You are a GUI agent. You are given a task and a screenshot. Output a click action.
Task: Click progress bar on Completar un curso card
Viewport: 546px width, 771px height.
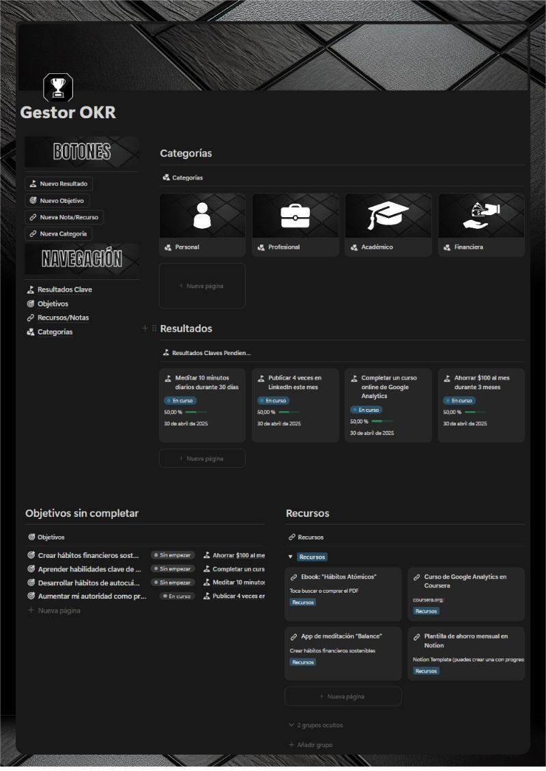coord(382,421)
